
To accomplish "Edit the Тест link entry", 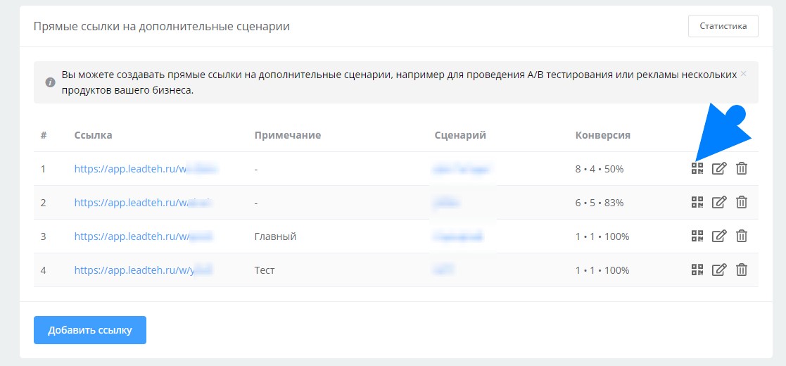I will coord(719,270).
